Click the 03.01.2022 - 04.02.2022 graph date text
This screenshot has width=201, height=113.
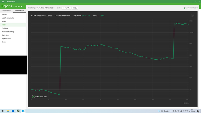pyautogui.click(x=42, y=16)
